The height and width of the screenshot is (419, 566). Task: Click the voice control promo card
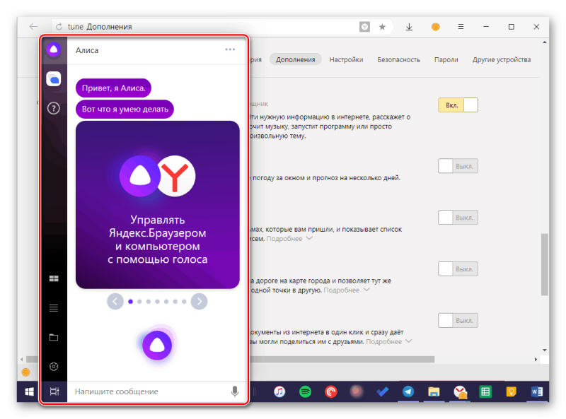tap(158, 204)
